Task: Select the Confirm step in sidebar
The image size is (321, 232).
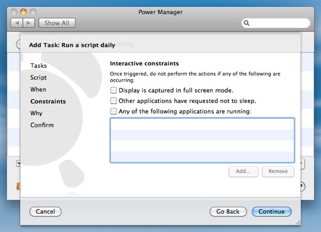Action: (42, 125)
